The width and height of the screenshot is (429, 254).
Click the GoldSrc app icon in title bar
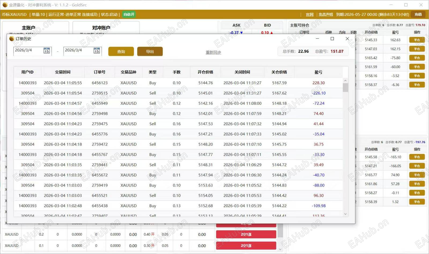[x=5, y=5]
